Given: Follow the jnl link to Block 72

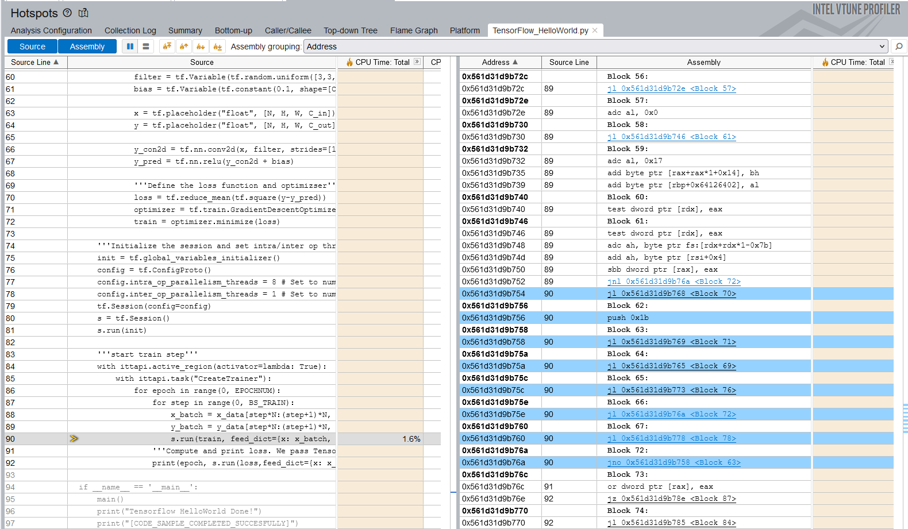Looking at the screenshot, I should pyautogui.click(x=674, y=281).
